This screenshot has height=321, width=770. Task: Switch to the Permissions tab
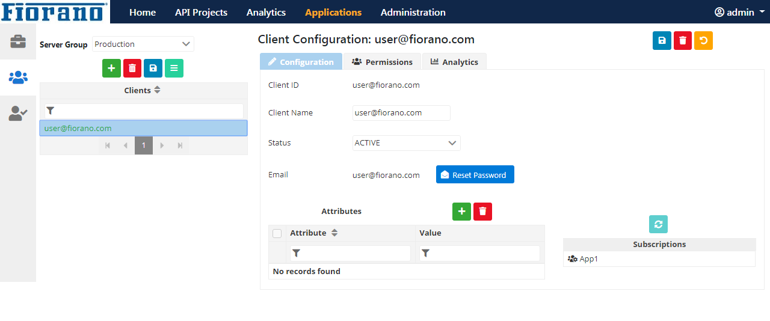click(x=383, y=62)
